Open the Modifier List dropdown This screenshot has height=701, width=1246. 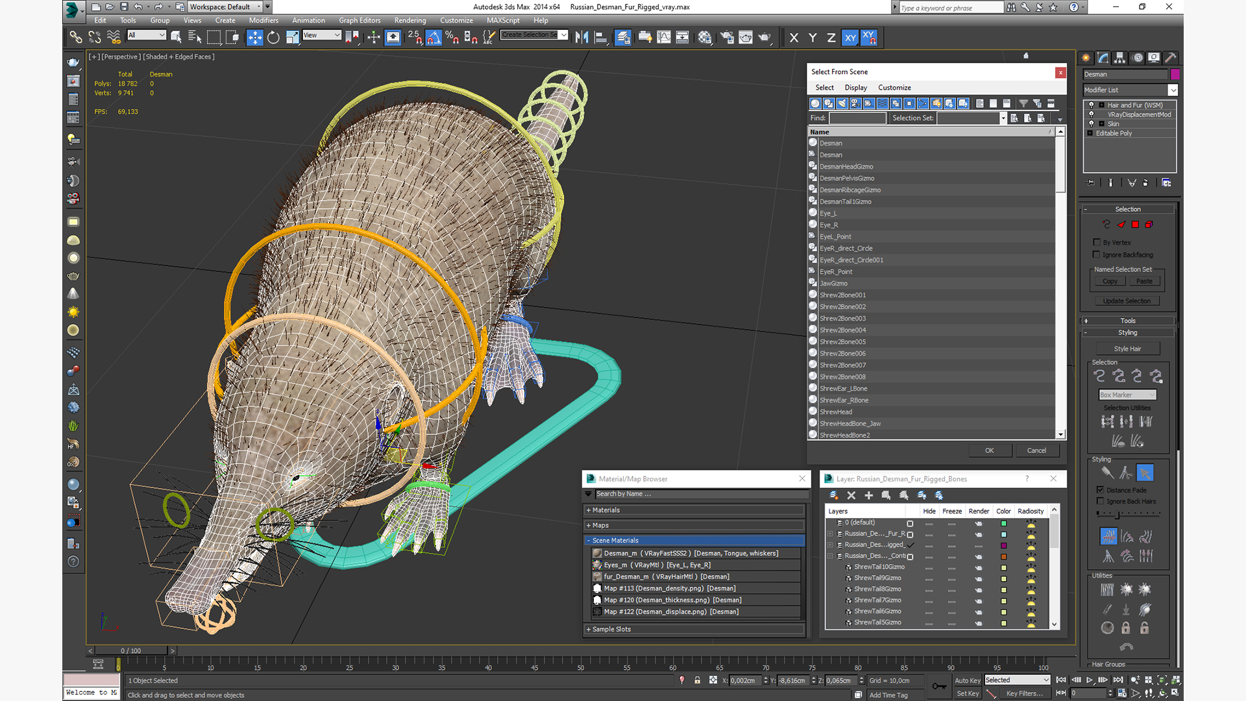[1173, 90]
